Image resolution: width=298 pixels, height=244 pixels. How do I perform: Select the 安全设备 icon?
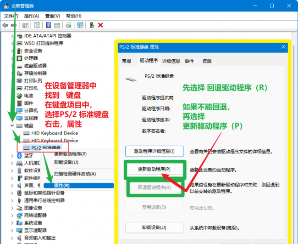pos(19,51)
